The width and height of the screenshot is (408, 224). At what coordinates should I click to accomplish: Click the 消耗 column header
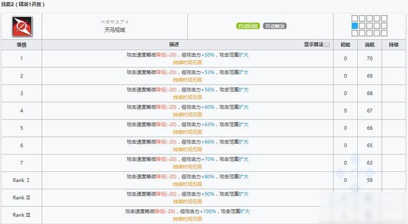coord(370,45)
